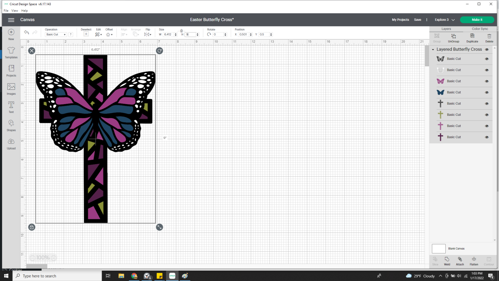Click the size lock icon in toolbar
499x281 pixels.
tap(182, 31)
